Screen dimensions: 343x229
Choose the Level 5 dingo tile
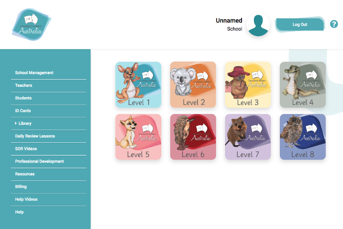[x=138, y=137]
